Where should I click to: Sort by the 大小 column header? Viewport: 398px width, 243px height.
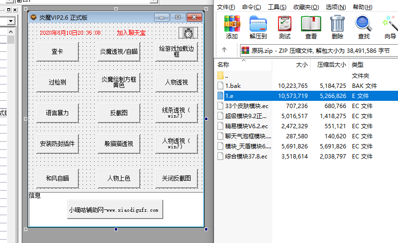tap(291, 65)
